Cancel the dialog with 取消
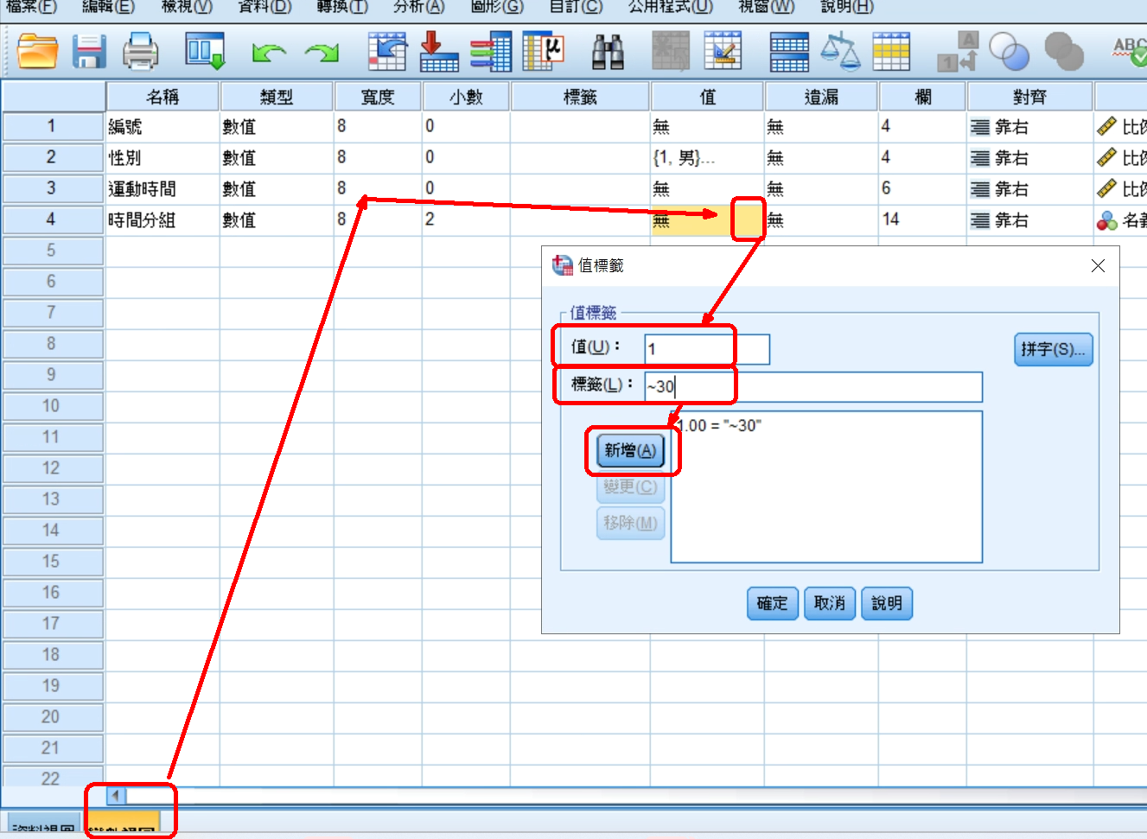This screenshot has height=839, width=1147. click(829, 603)
